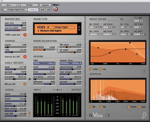This screenshot has height=122, width=150.
Task: Click the HF color slider
Action: [70, 47]
